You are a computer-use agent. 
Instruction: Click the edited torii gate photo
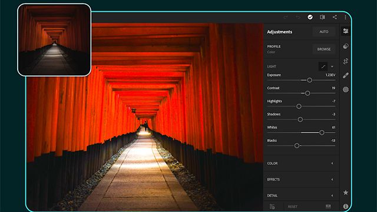click(x=145, y=117)
